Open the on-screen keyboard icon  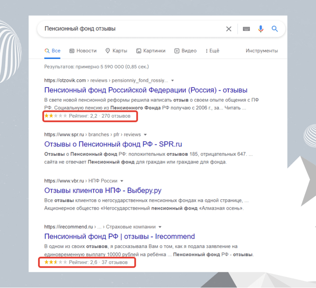[x=246, y=29]
